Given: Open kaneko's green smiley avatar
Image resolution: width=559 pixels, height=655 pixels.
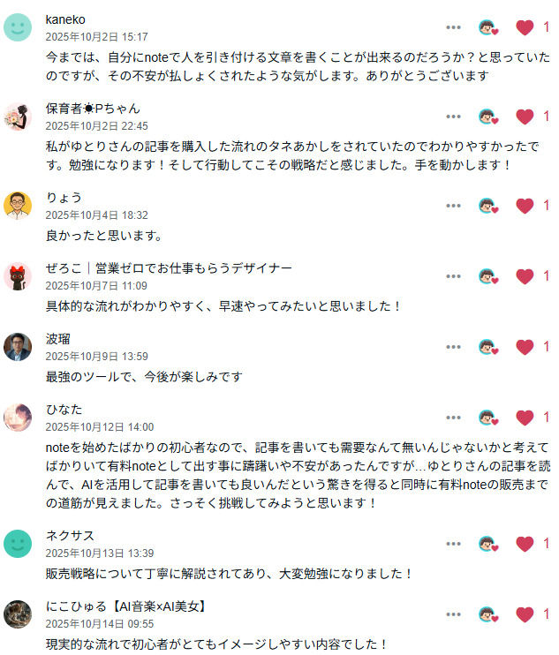Looking at the screenshot, I should click(x=18, y=27).
